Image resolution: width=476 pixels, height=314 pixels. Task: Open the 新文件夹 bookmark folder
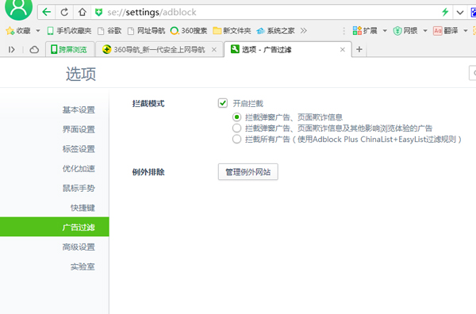tap(232, 31)
